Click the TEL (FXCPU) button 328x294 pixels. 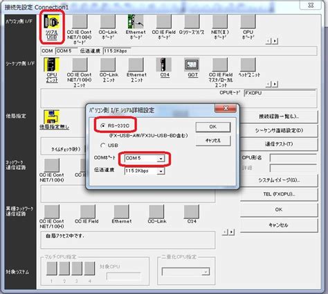point(279,194)
